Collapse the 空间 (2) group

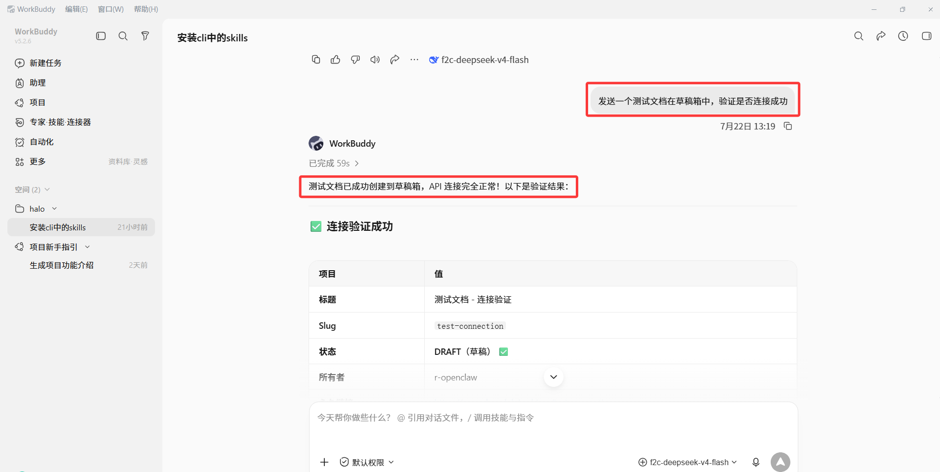[32, 189]
